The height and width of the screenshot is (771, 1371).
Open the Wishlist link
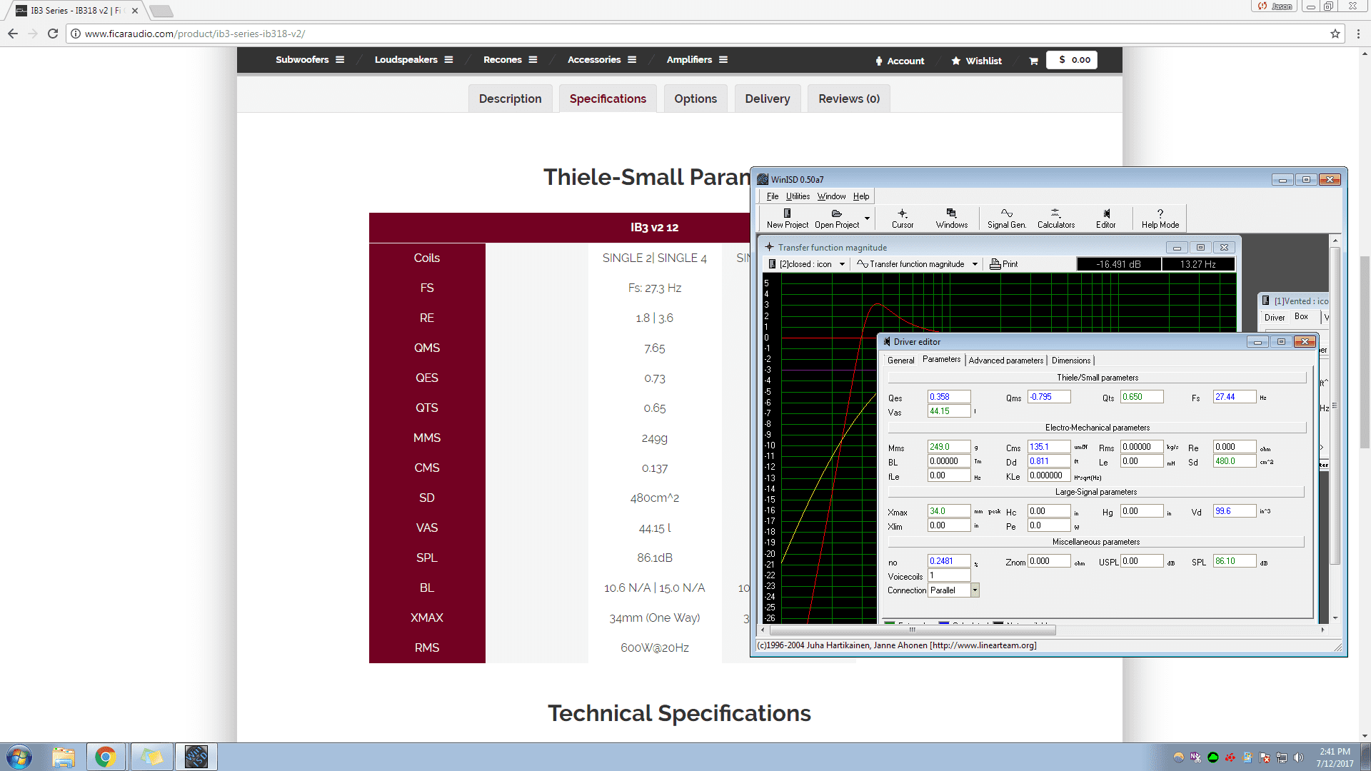(x=976, y=61)
